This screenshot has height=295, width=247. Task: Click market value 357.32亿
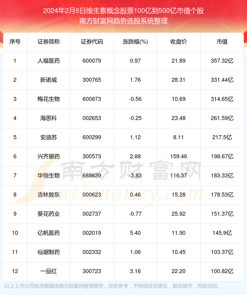(x=222, y=61)
